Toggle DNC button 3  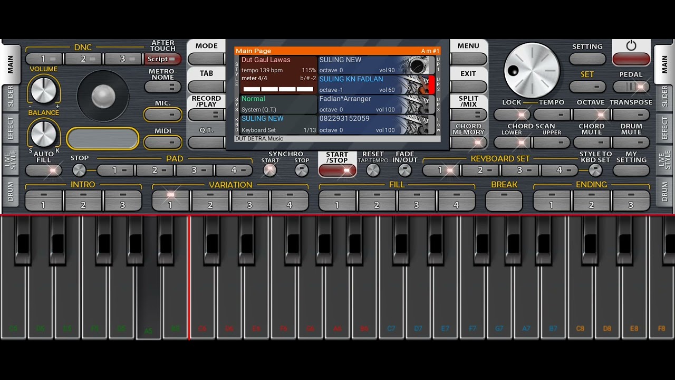click(124, 59)
